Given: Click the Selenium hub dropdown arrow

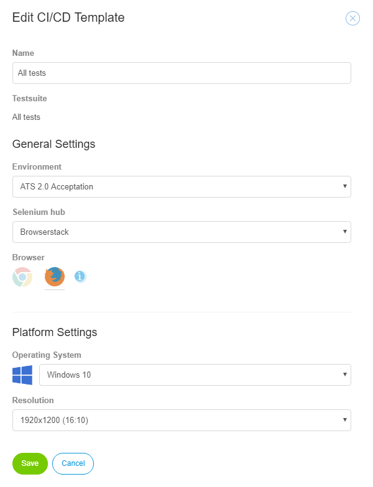Looking at the screenshot, I should [344, 232].
